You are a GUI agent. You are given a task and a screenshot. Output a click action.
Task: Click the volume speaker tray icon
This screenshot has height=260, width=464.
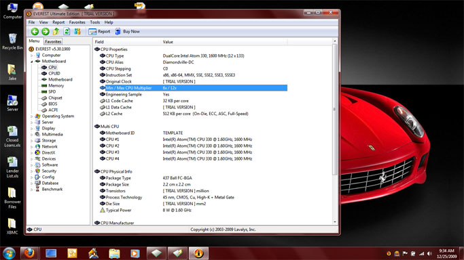click(429, 253)
